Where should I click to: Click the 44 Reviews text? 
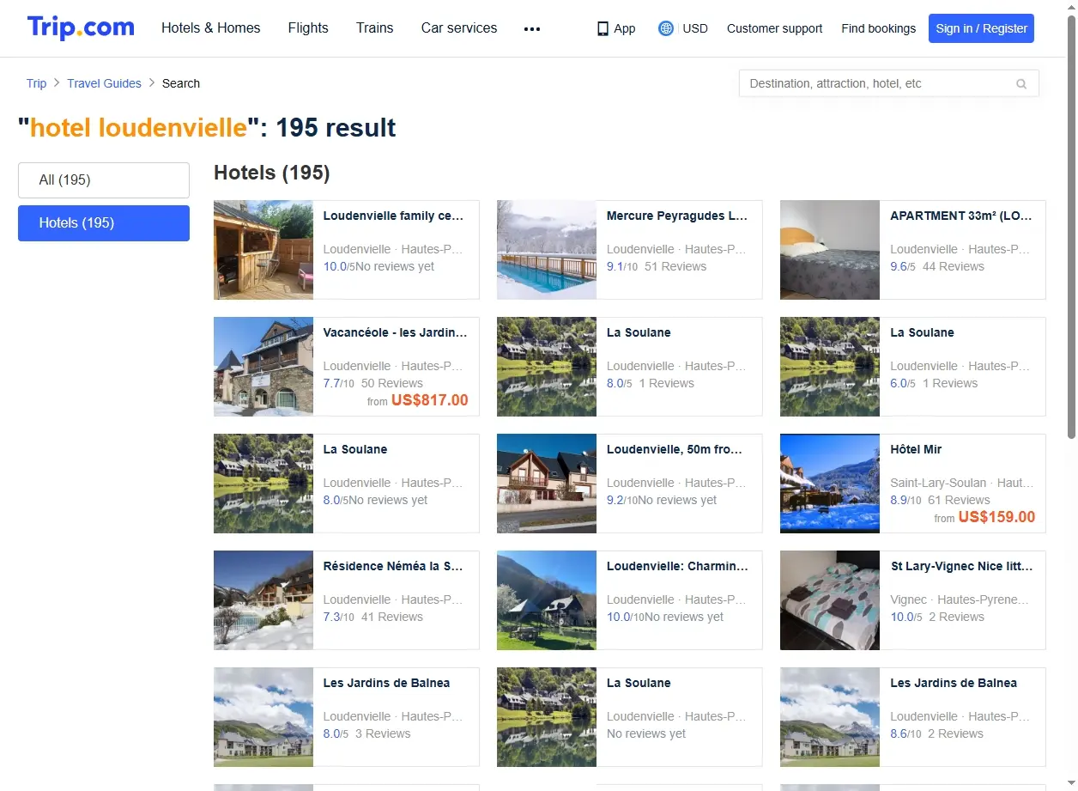tap(954, 266)
